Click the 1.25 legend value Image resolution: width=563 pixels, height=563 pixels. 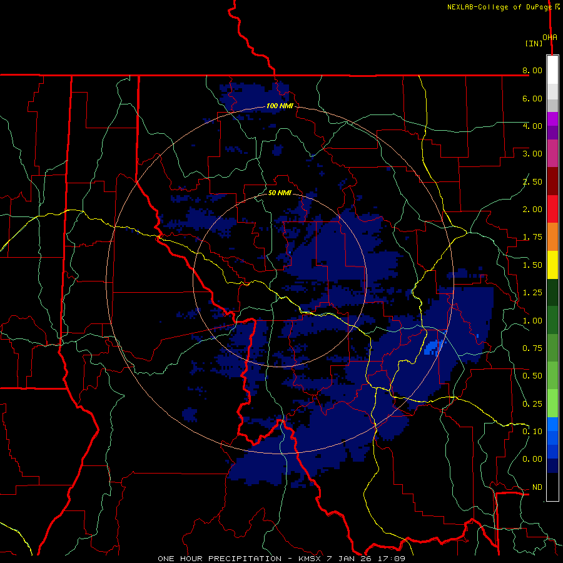tap(532, 293)
